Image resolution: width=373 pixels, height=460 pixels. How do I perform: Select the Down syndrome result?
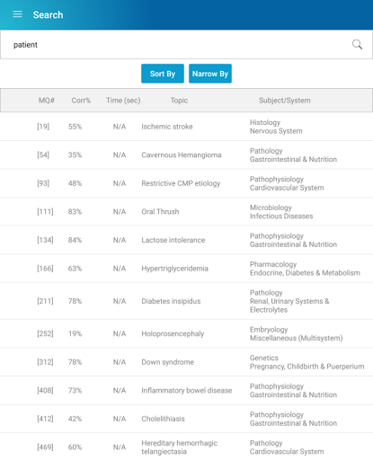[x=186, y=362]
